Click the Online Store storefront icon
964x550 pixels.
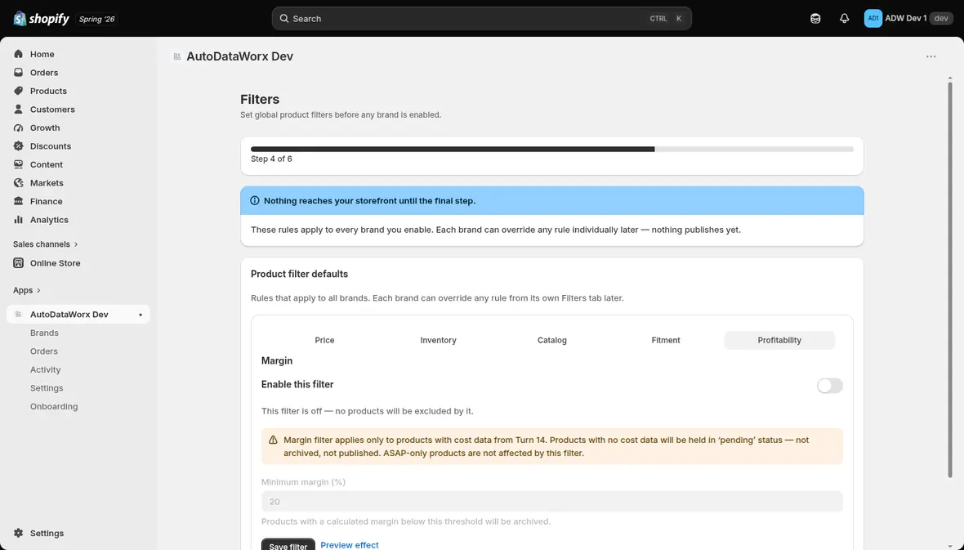[19, 263]
